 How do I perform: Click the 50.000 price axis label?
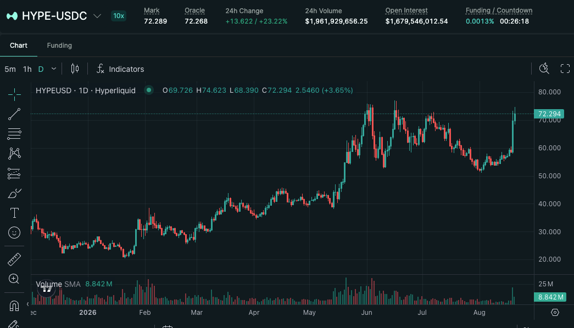tap(549, 176)
